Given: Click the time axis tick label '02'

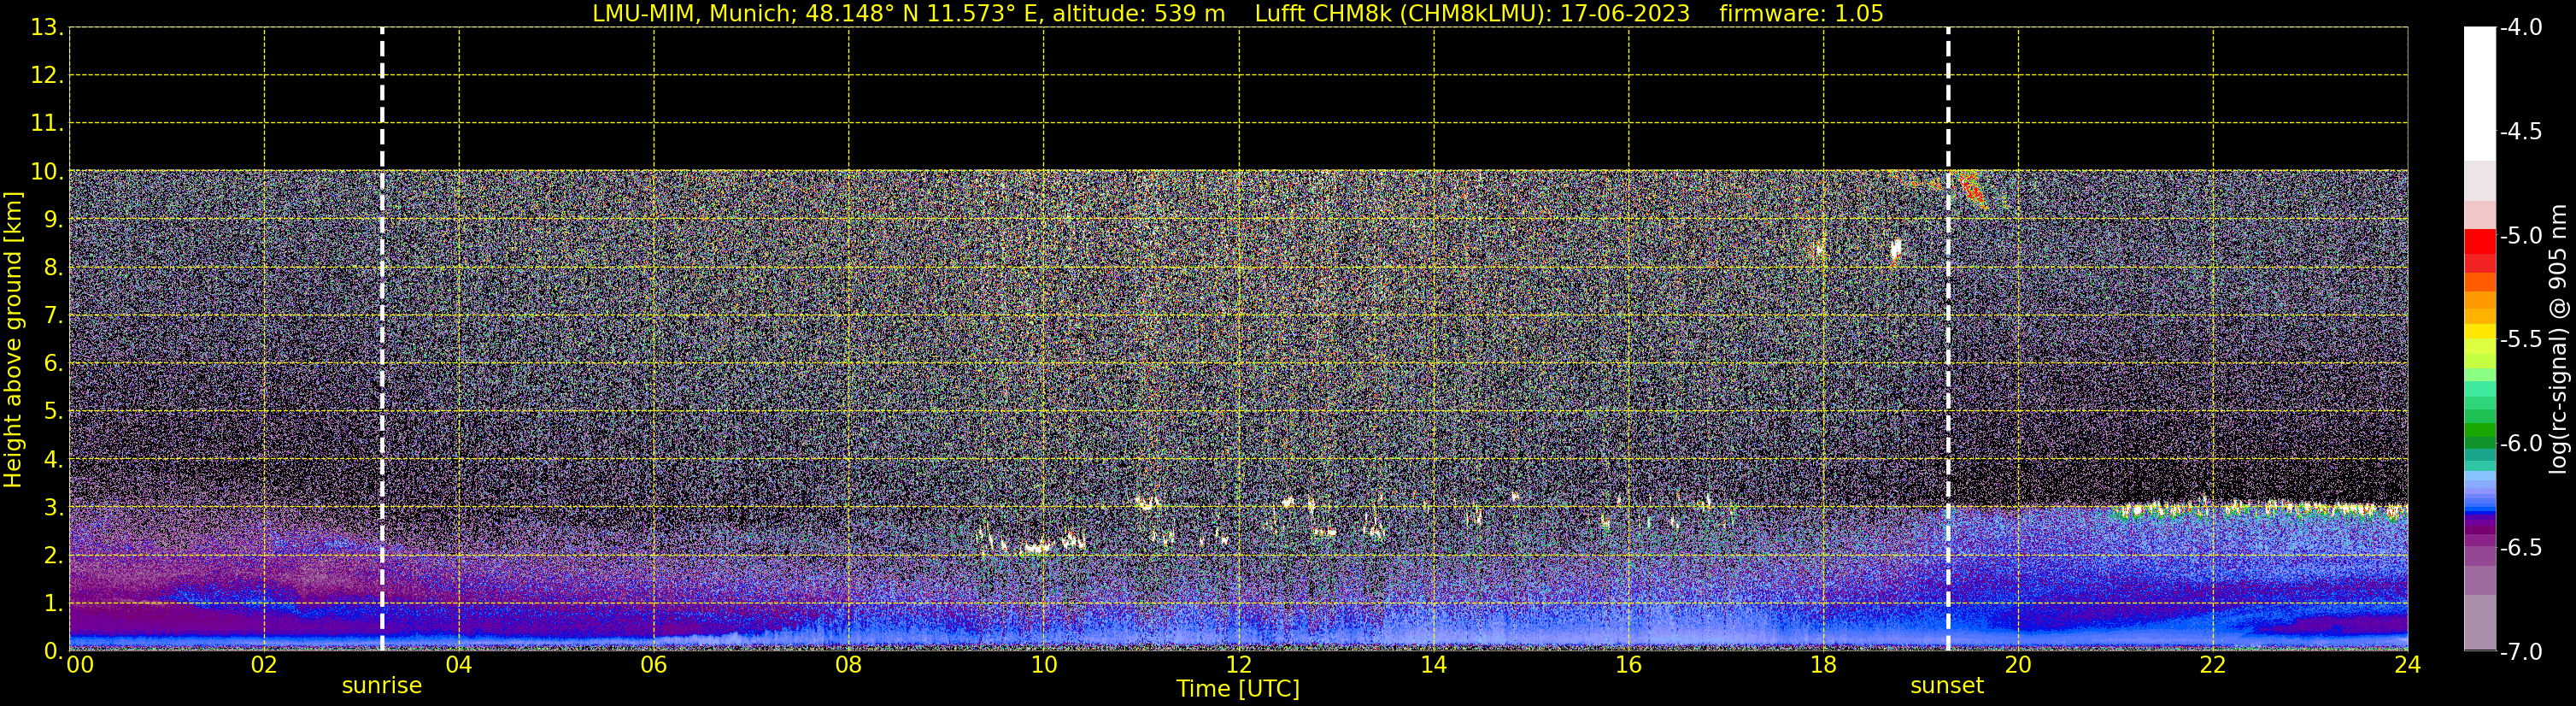Looking at the screenshot, I should 264,665.
